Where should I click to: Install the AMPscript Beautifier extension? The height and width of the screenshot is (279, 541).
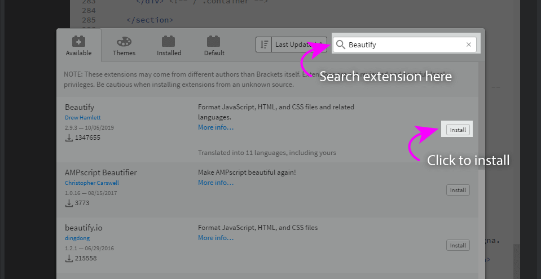point(458,190)
